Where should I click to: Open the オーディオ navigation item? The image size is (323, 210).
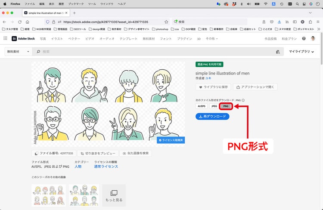(107, 39)
